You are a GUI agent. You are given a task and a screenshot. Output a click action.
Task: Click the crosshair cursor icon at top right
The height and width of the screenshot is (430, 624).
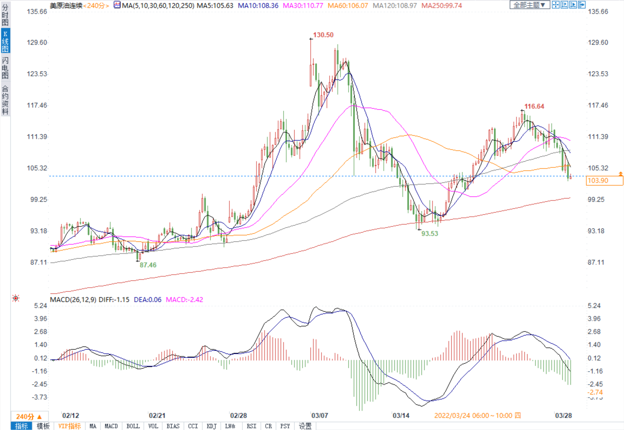(x=555, y=5)
